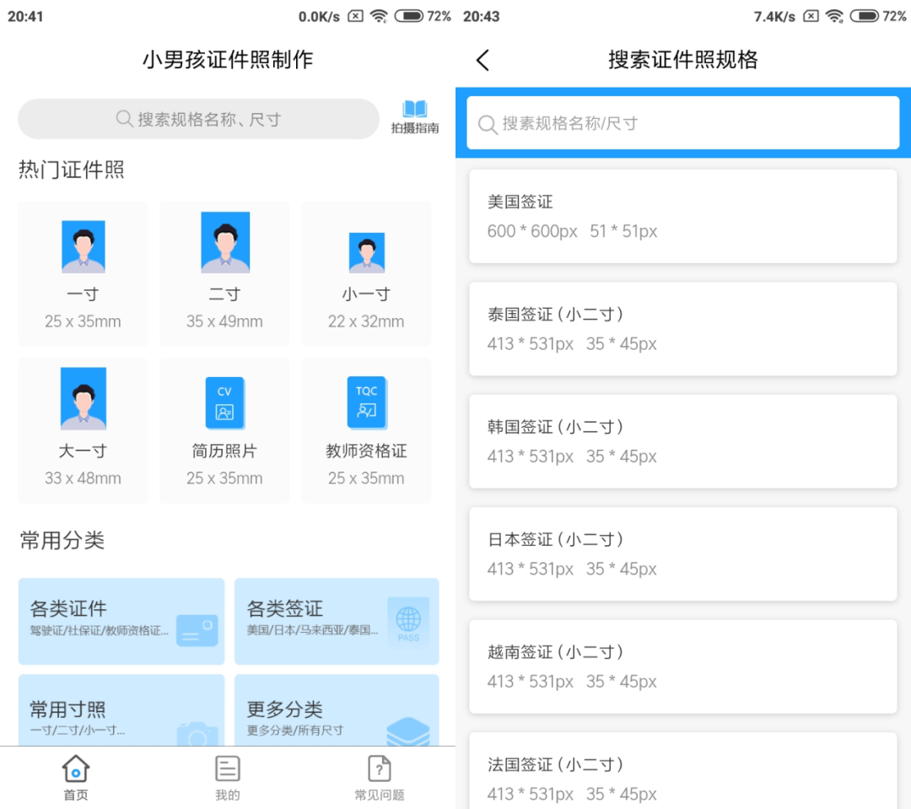Screen dimensions: 911x809
Task: Tap the 搜索证件照规格 title
Action: tap(683, 59)
